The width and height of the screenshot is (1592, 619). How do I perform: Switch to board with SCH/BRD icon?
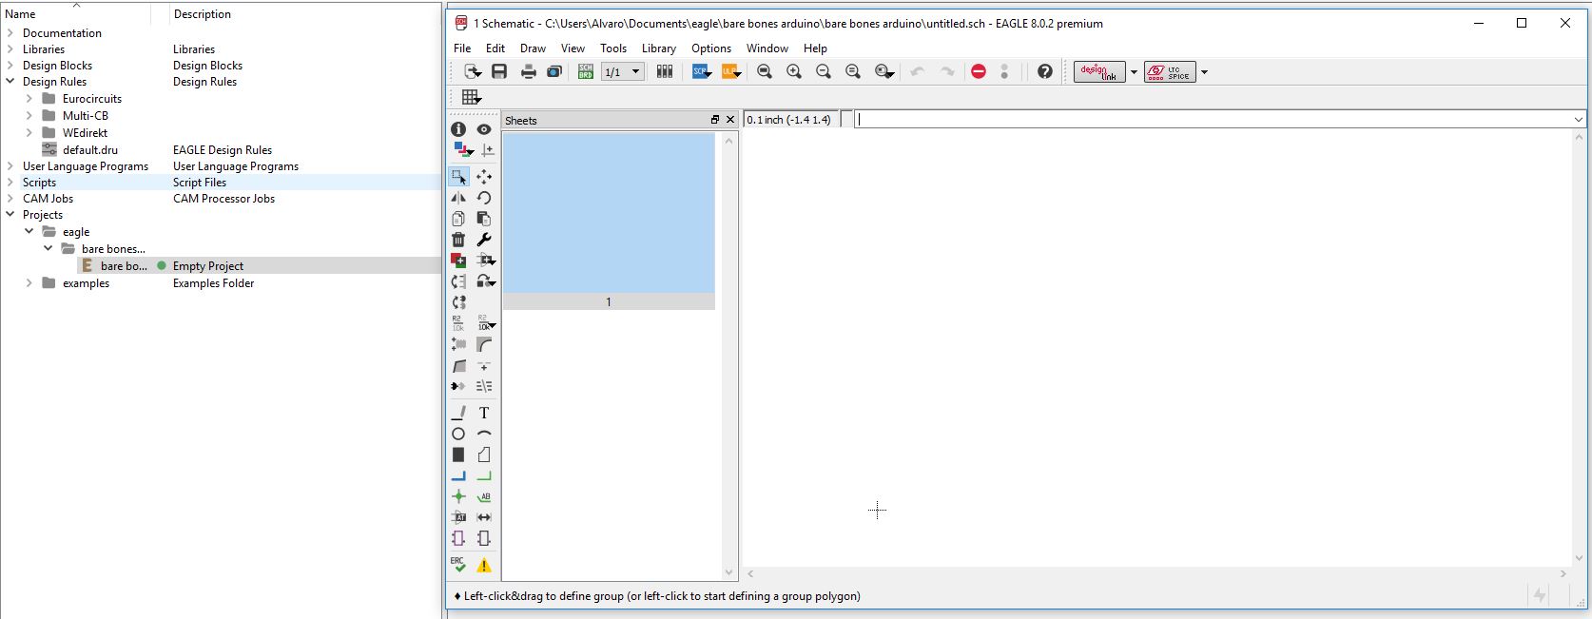(x=586, y=71)
